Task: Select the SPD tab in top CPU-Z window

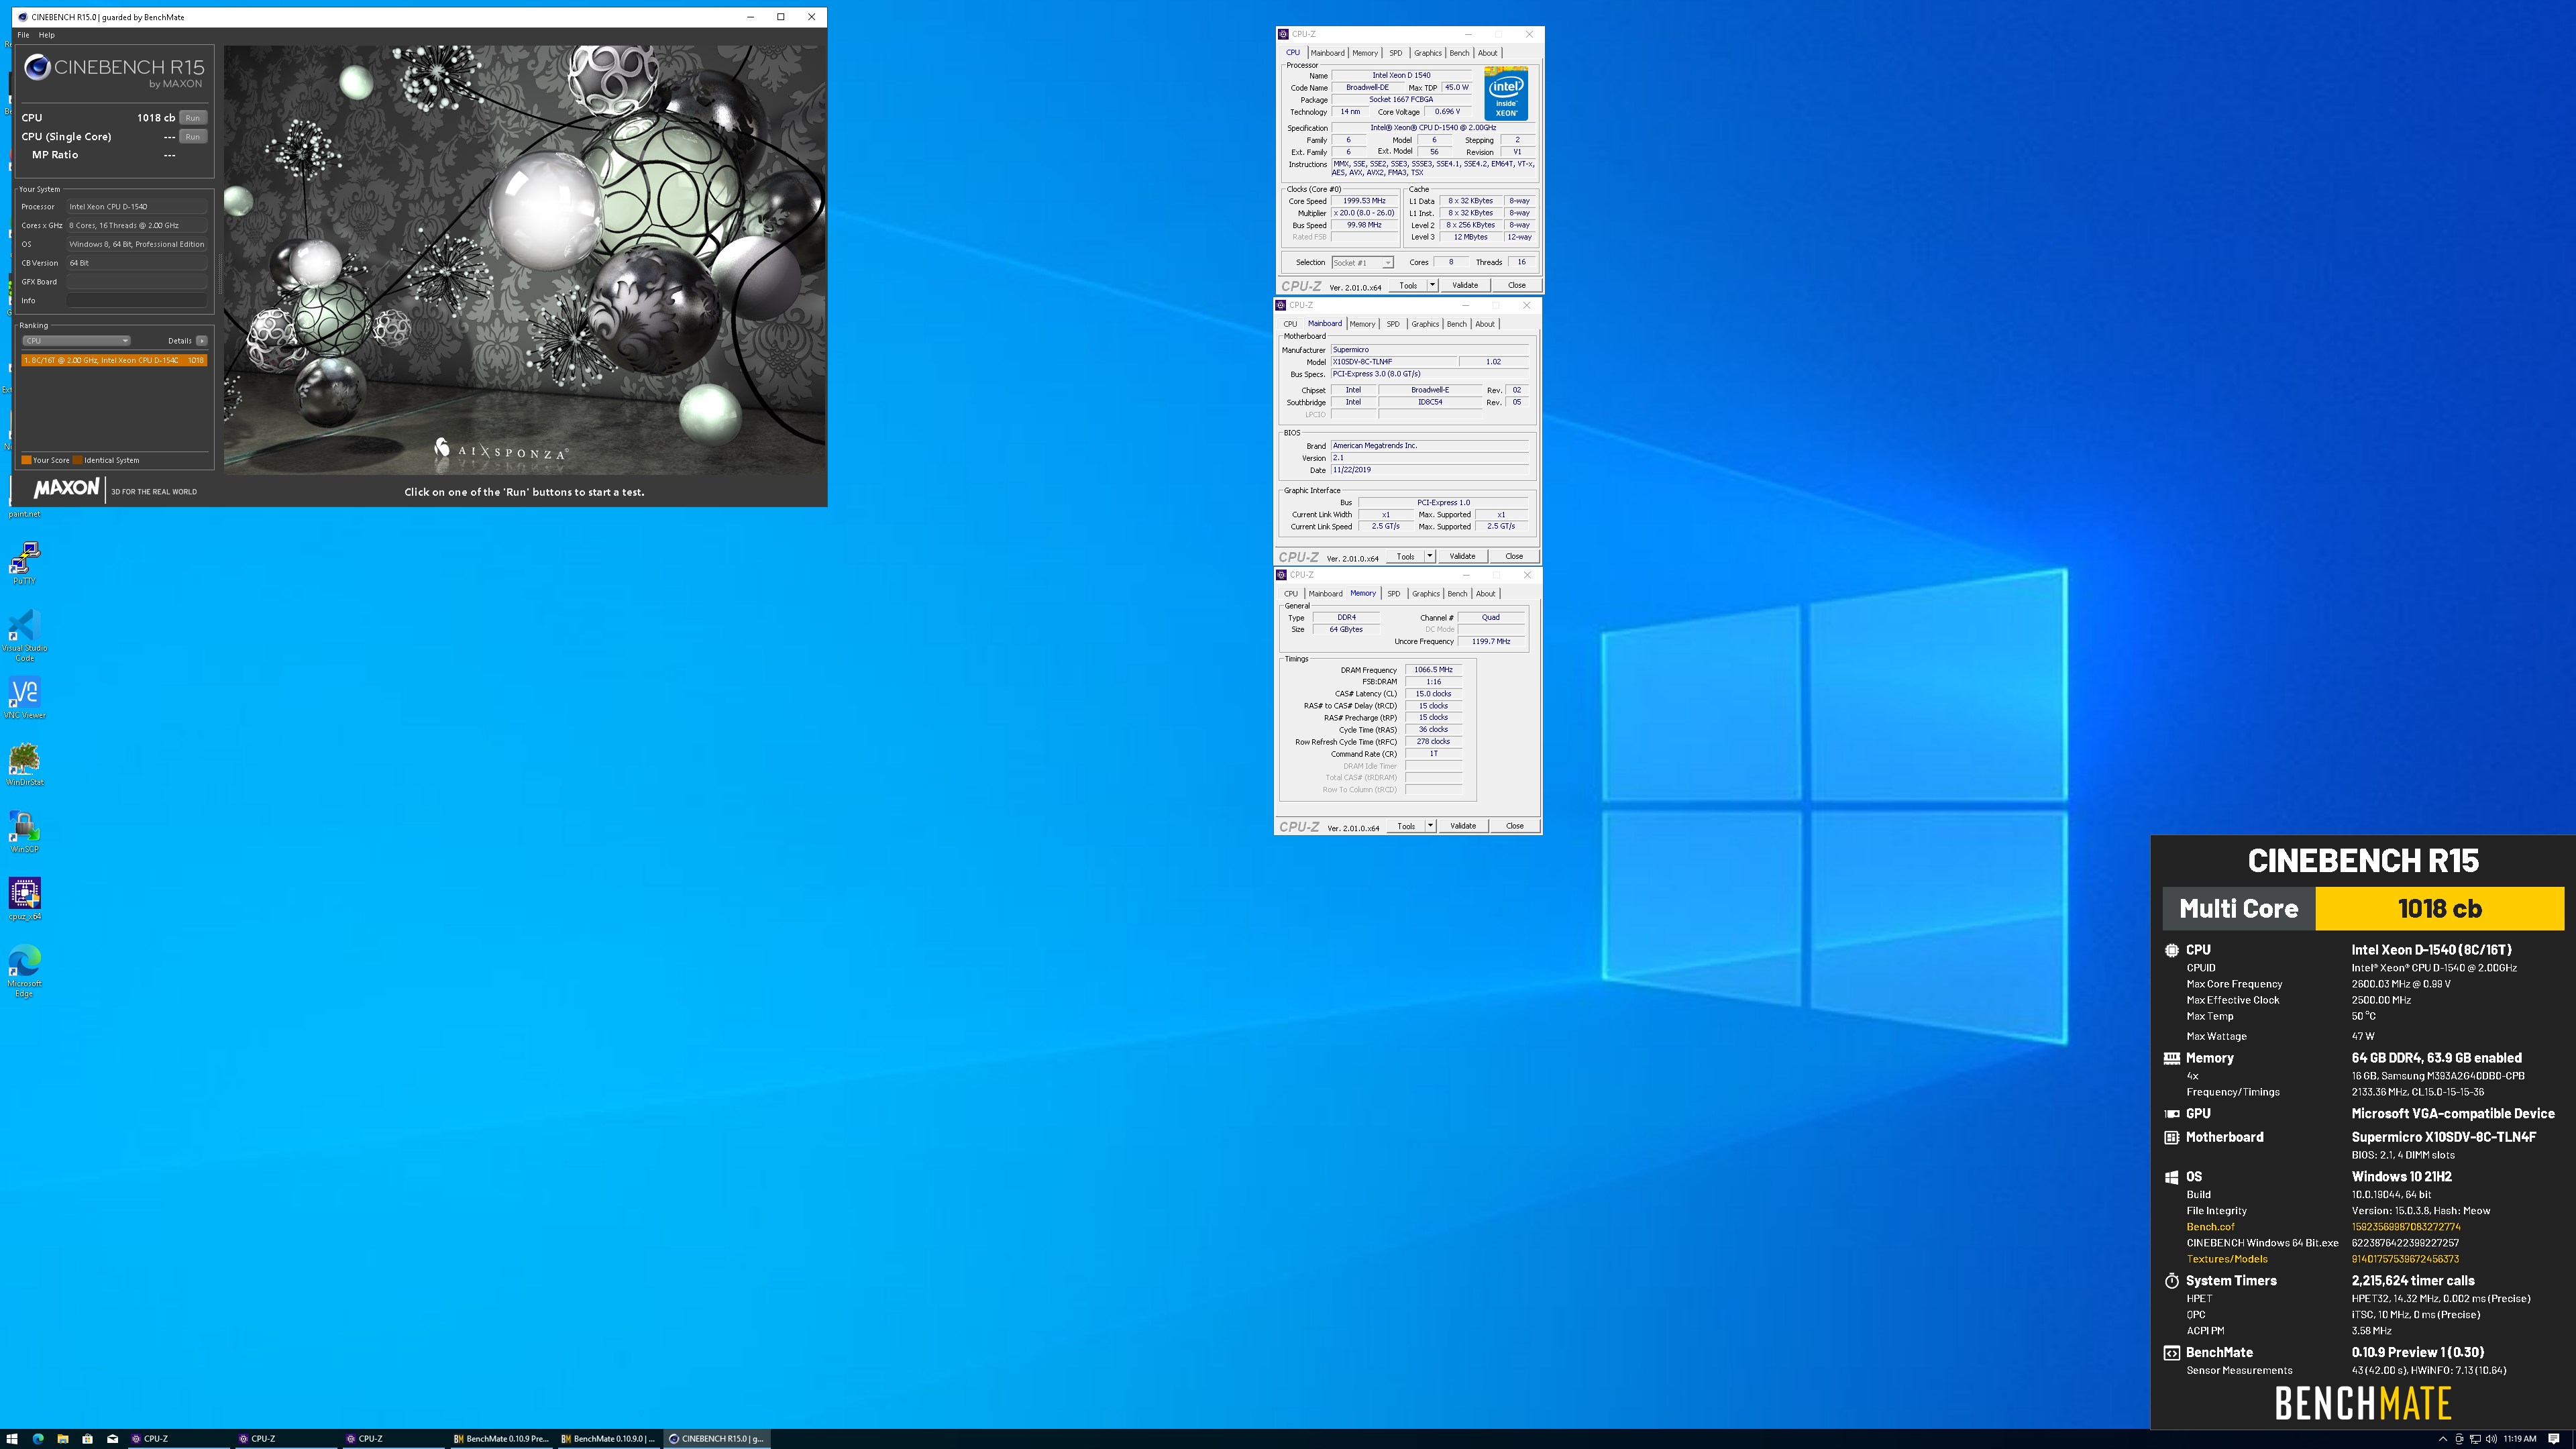Action: pyautogui.click(x=1395, y=53)
